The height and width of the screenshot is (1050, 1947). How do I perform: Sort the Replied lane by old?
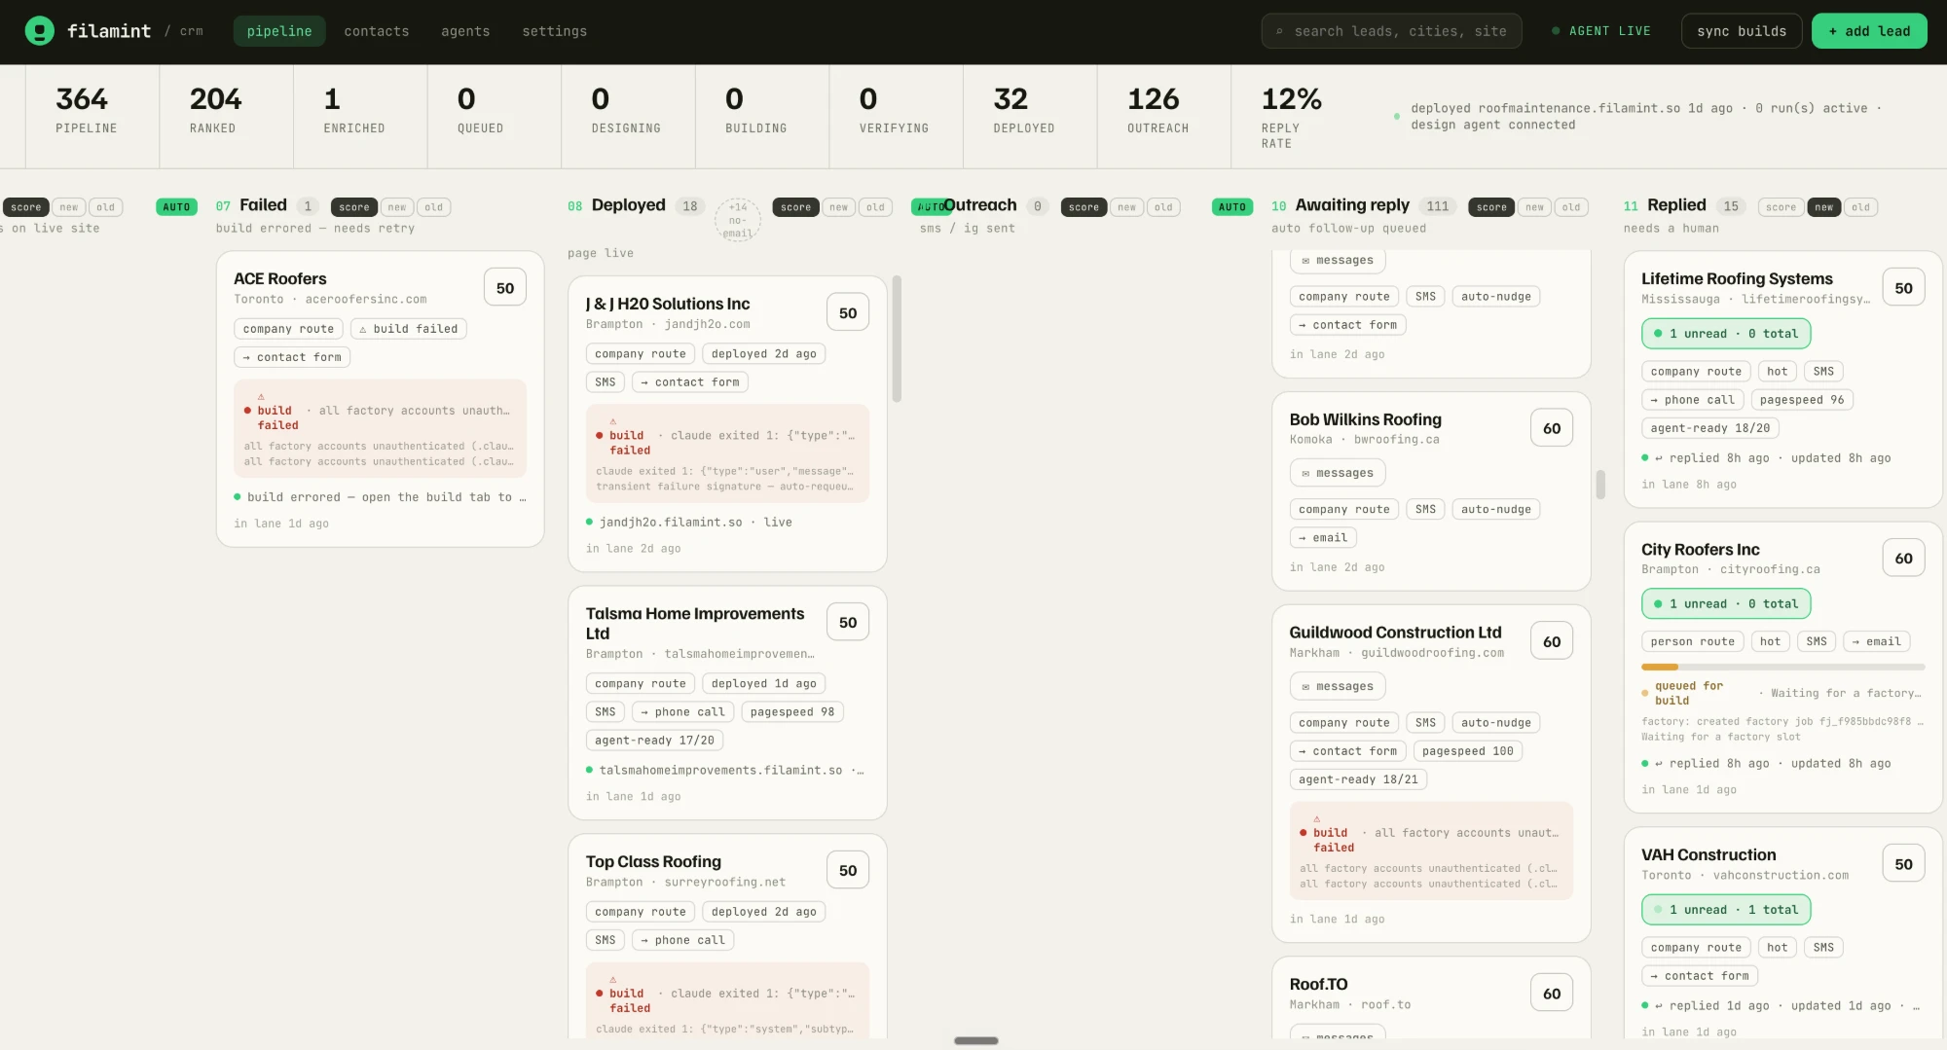point(1861,207)
